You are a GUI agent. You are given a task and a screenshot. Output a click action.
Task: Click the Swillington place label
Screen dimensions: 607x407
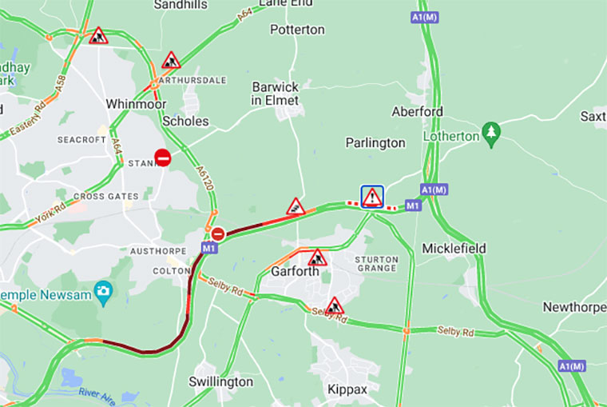pos(221,381)
